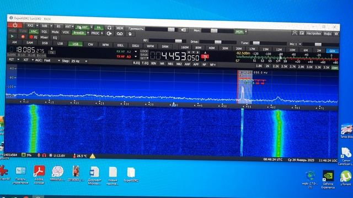Screen dimensions: 353x198
Task: Select the 40M band
Action: point(212,48)
